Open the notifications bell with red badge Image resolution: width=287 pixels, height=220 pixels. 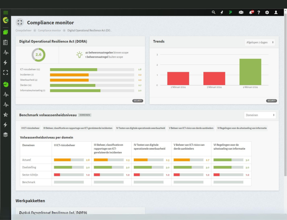tap(251, 12)
